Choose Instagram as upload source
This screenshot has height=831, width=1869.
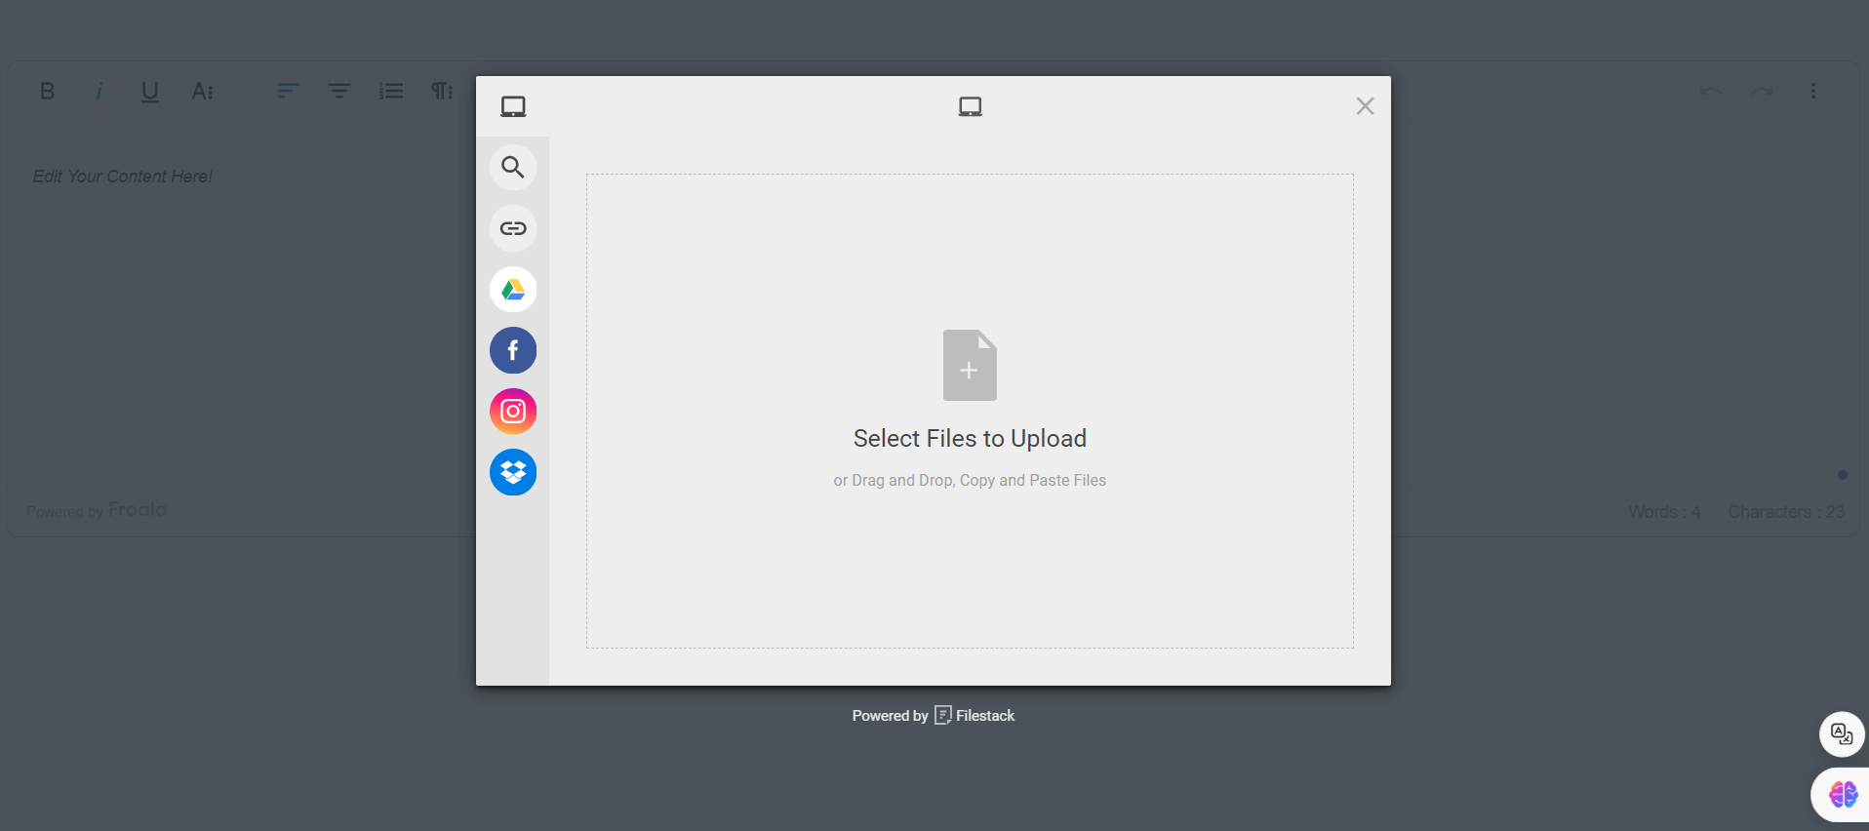click(x=513, y=412)
